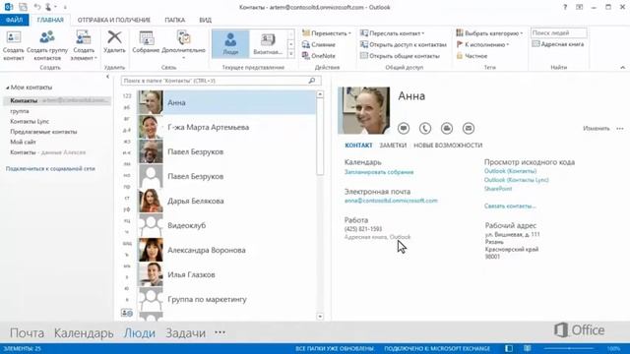This screenshot has height=354, width=630.
Task: Select Видеоклуб contact group
Action: 227,225
